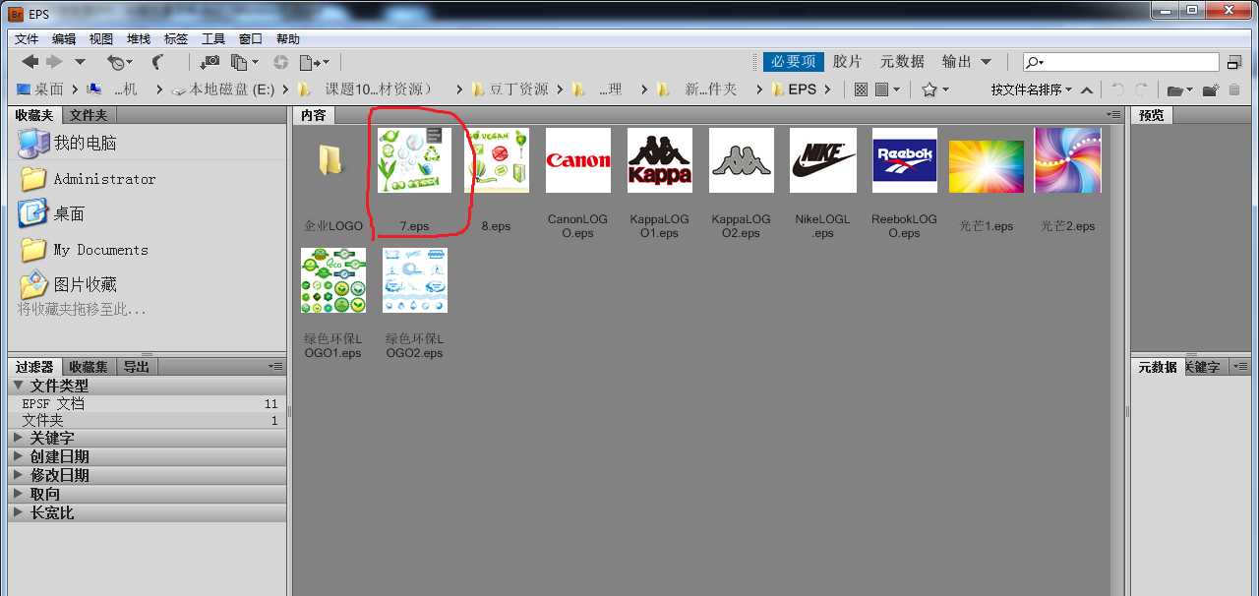Open the 按文件名排序 sort dropdown
This screenshot has height=596, width=1259.
1032,89
